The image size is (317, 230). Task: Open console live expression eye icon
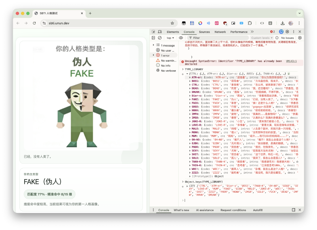181,38
